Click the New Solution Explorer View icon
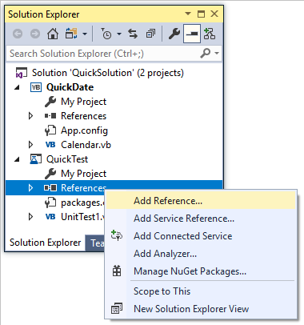The height and width of the screenshot is (325, 304). click(x=117, y=309)
